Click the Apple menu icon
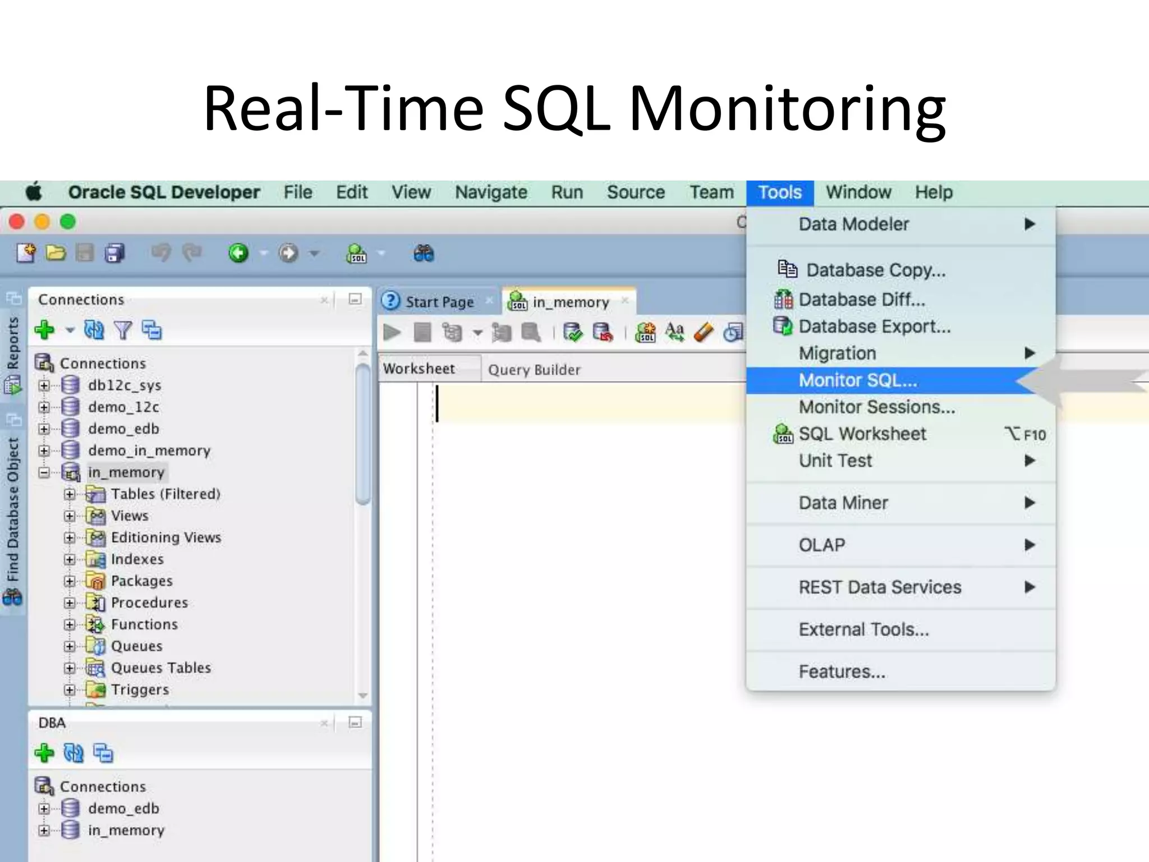 34,192
